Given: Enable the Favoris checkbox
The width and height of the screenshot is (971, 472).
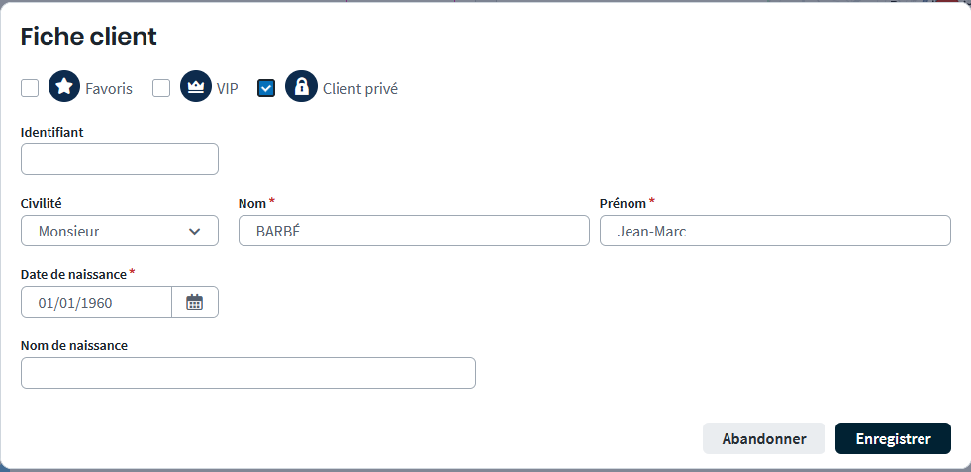Looking at the screenshot, I should pyautogui.click(x=30, y=88).
